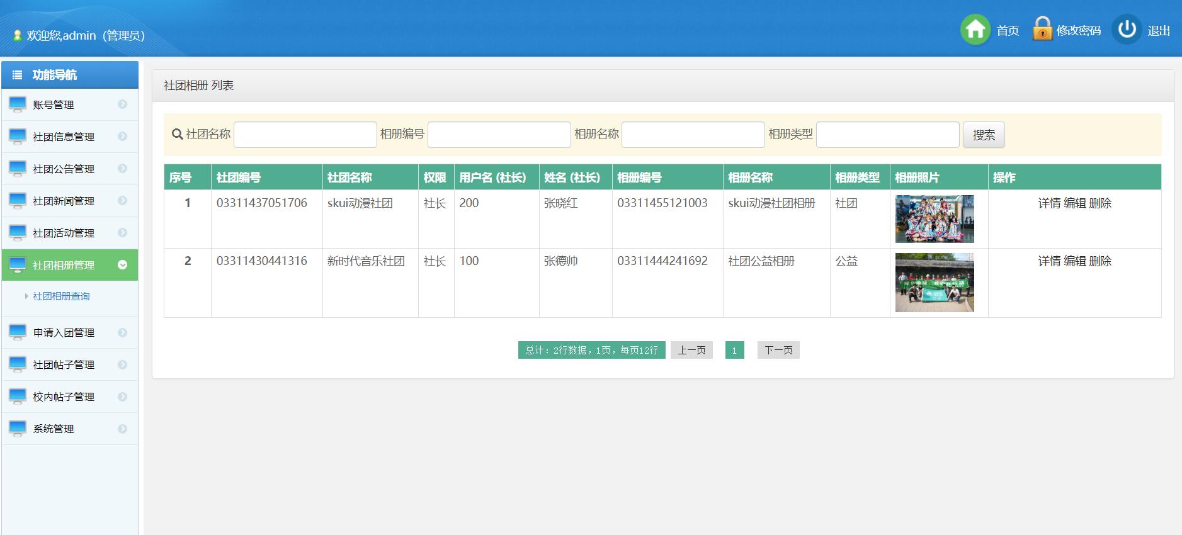Expand 申请入团管理 with its arrow
The height and width of the screenshot is (535, 1182).
123,332
